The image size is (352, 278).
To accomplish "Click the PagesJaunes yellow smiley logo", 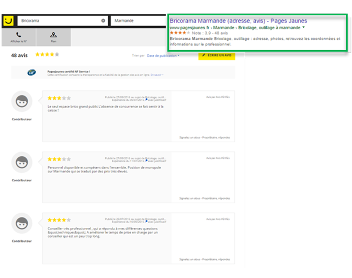I will point(8,21).
